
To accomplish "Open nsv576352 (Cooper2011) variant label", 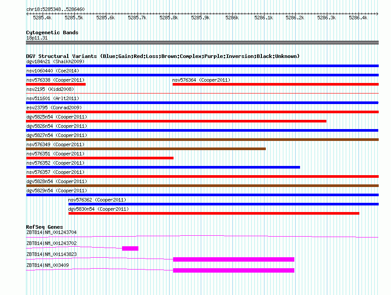I will coord(55,163).
